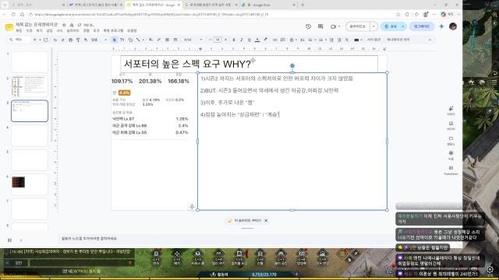The height and width of the screenshot is (280, 499).
Task: Open version history clock icon
Action: (308, 26)
